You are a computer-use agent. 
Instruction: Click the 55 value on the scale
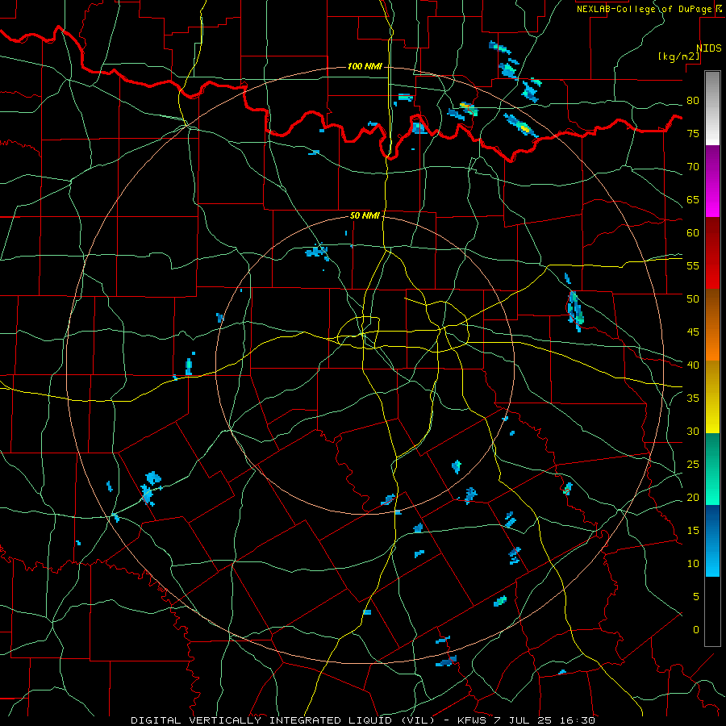pyautogui.click(x=693, y=265)
